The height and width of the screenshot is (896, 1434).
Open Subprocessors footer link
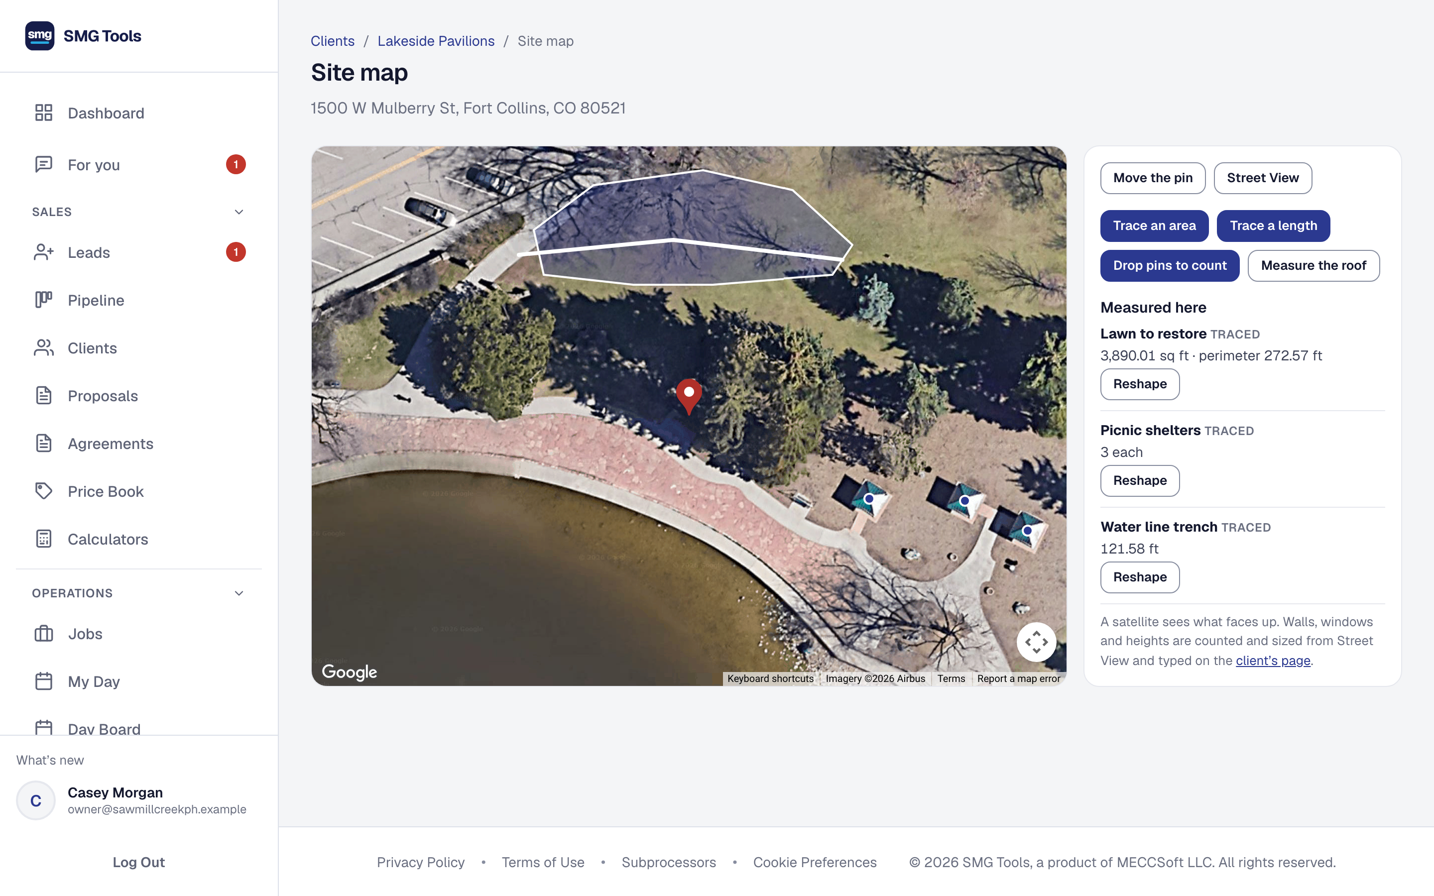point(668,862)
